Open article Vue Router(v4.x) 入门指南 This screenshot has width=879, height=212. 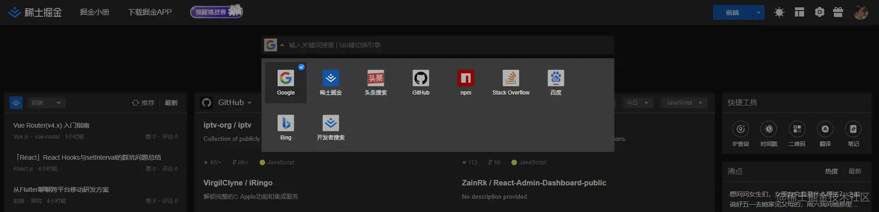click(x=51, y=125)
